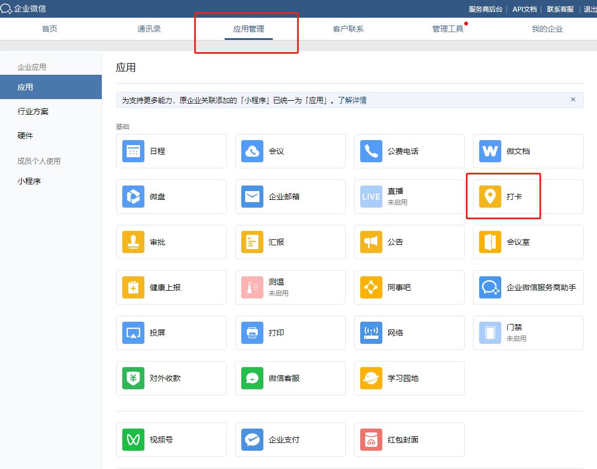Open the 微信客服 chat bubble icon
Image resolution: width=597 pixels, height=469 pixels.
[x=252, y=378]
